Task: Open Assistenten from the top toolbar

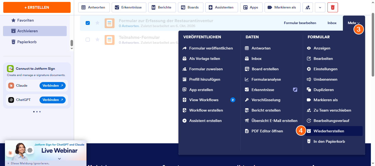Action: click(222, 7)
